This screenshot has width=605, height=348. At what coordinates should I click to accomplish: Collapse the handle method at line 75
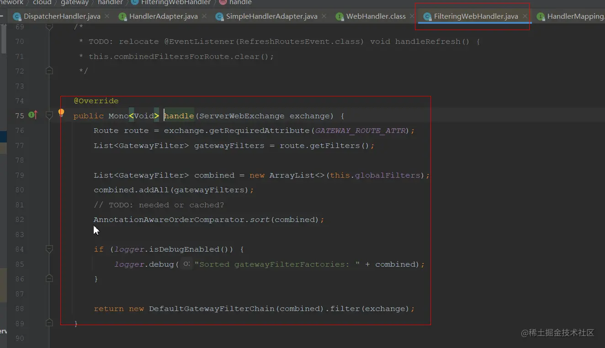click(x=49, y=116)
